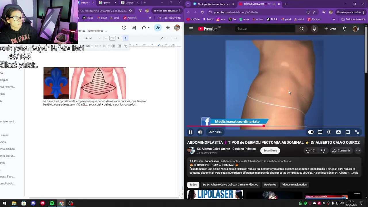
Task: Pause the YouTube video
Action: (x=190, y=132)
